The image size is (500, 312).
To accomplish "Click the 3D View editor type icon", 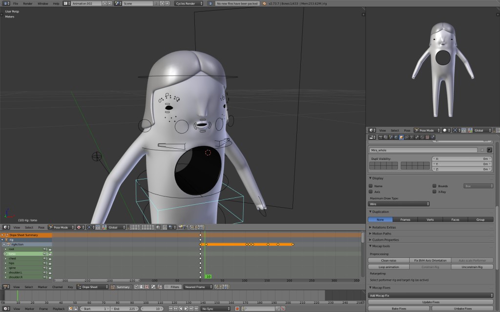I will 4,227.
